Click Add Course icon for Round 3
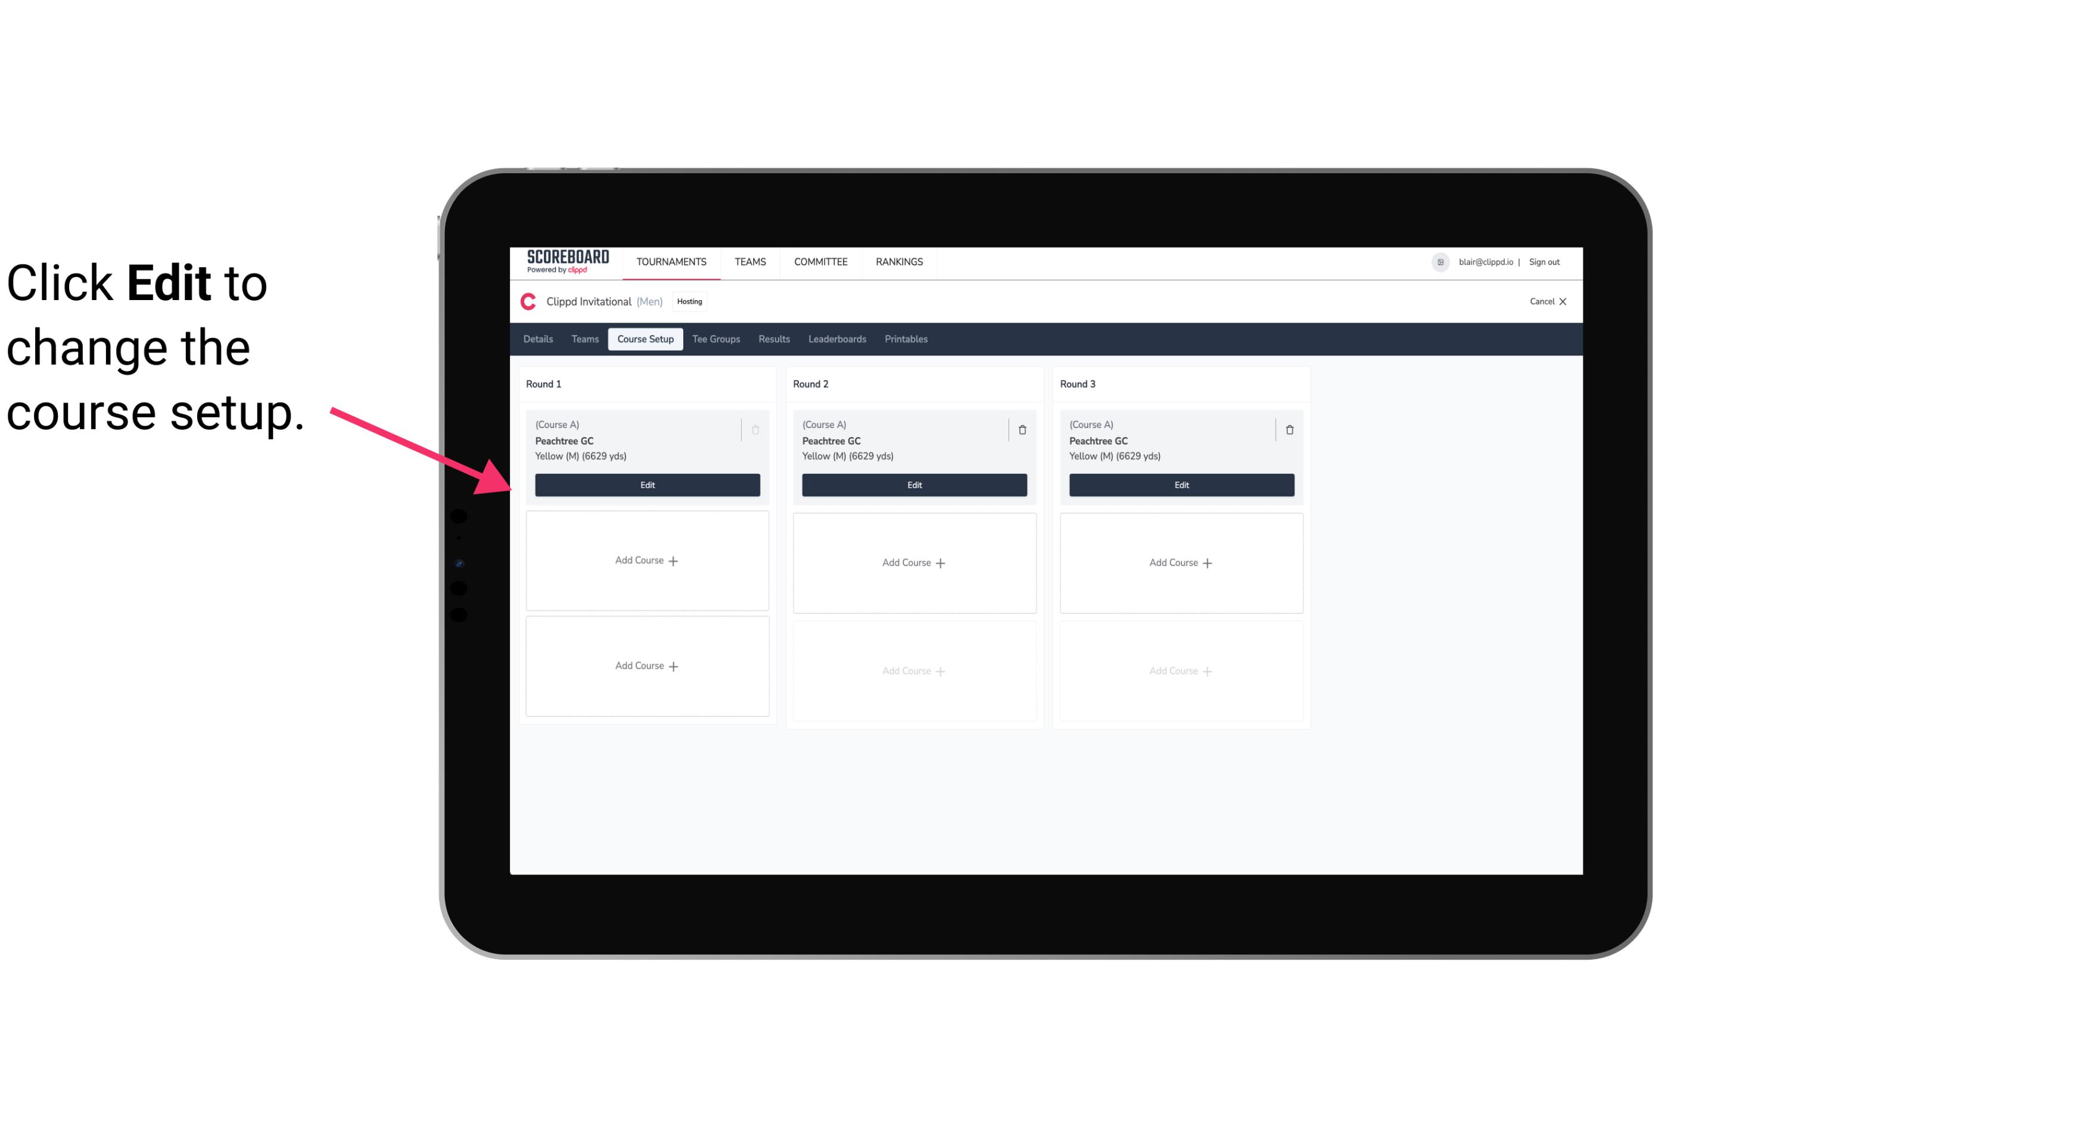Image resolution: width=2085 pixels, height=1121 pixels. (x=1181, y=562)
